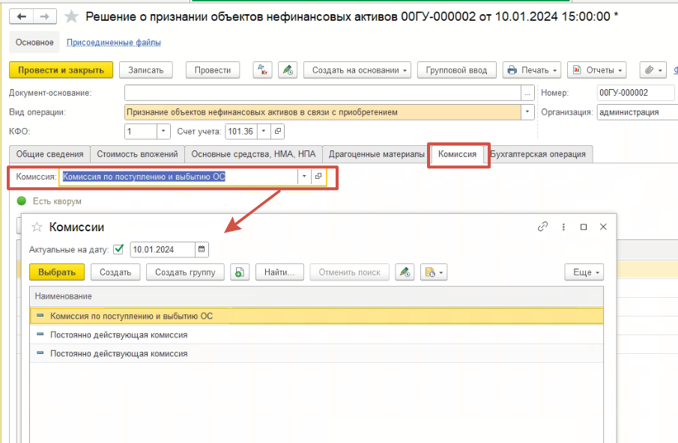The width and height of the screenshot is (678, 443).
Task: Open the Присоединенные файлы link
Action: pos(114,43)
